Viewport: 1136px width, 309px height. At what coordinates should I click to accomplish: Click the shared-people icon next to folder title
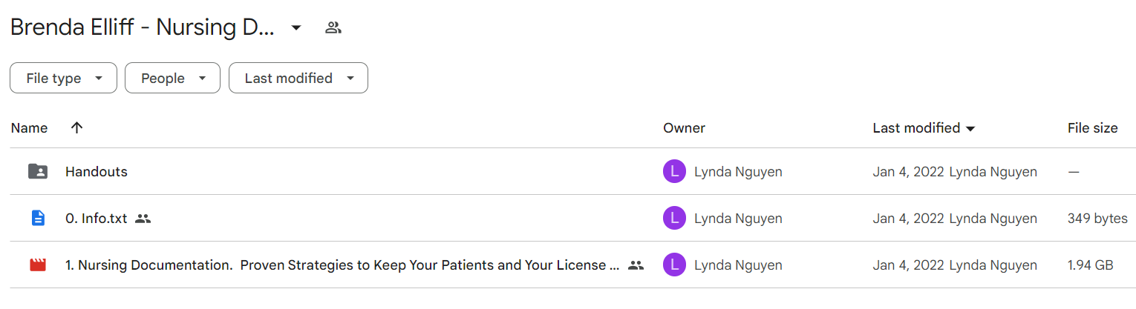click(x=333, y=28)
